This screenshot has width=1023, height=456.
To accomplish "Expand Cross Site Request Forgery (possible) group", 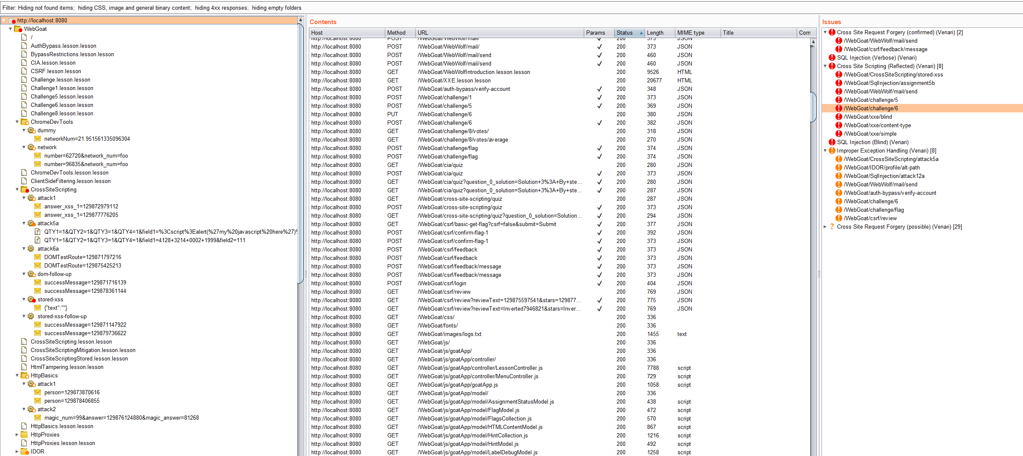I will pos(825,227).
